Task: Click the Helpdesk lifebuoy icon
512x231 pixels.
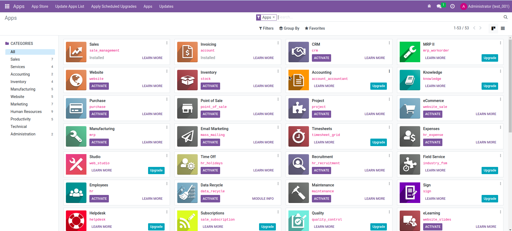Action: pyautogui.click(x=76, y=221)
